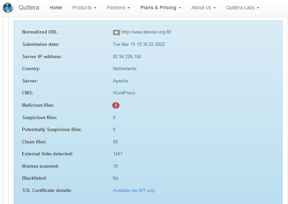Select the IP address 82.94.226.104
This screenshot has height=204, width=288.
click(127, 56)
